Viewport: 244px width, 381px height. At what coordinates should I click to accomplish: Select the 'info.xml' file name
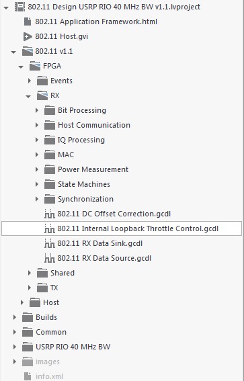49,376
